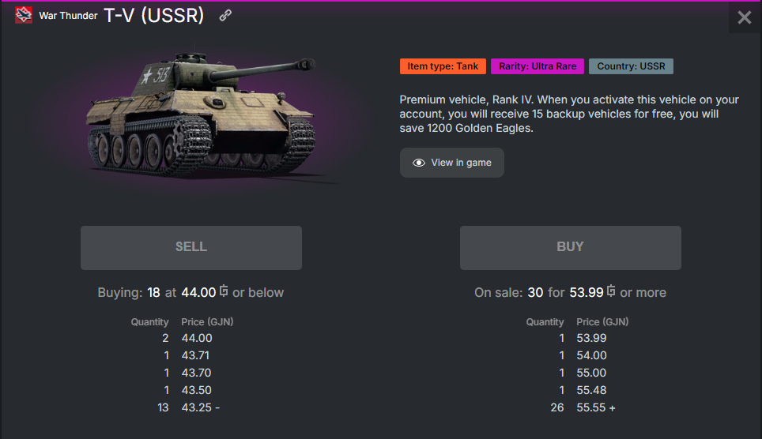This screenshot has height=439, width=762.
Task: Select the 43.71 buy order price
Action: click(x=195, y=355)
